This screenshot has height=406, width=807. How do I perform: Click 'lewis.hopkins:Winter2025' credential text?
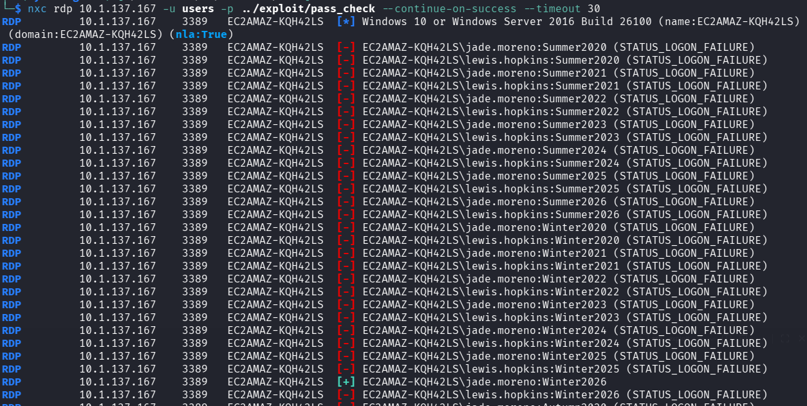click(543, 369)
